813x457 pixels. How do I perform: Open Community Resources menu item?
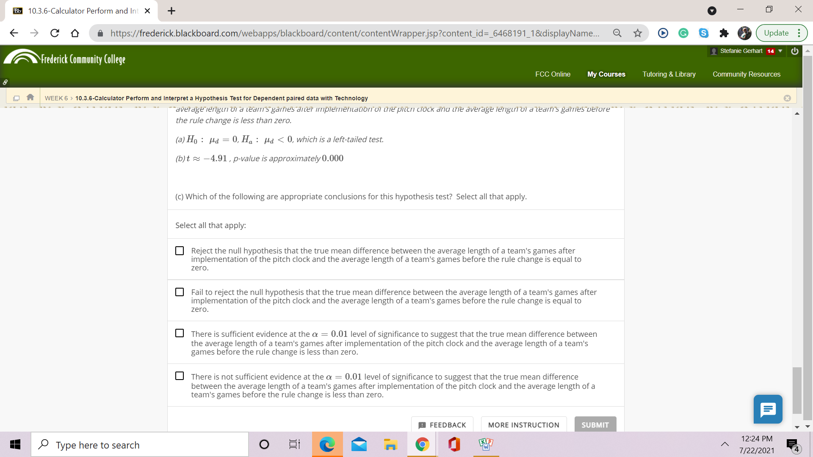[746, 74]
